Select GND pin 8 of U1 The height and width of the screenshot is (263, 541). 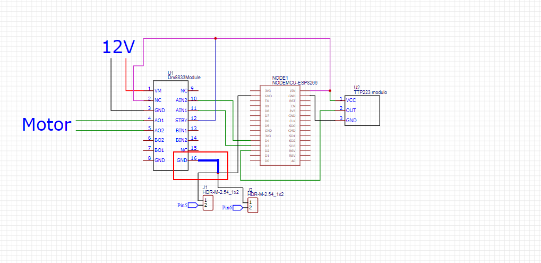[159, 160]
